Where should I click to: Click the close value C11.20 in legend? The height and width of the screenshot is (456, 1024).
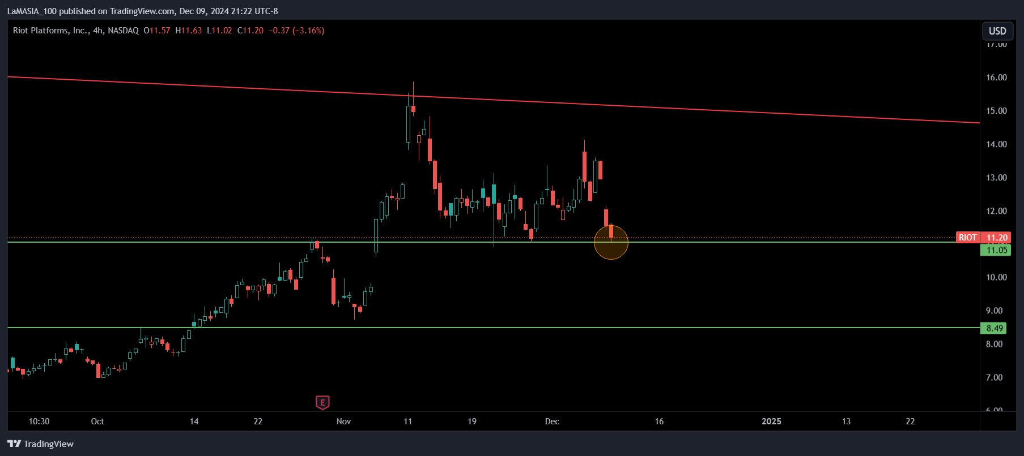250,31
